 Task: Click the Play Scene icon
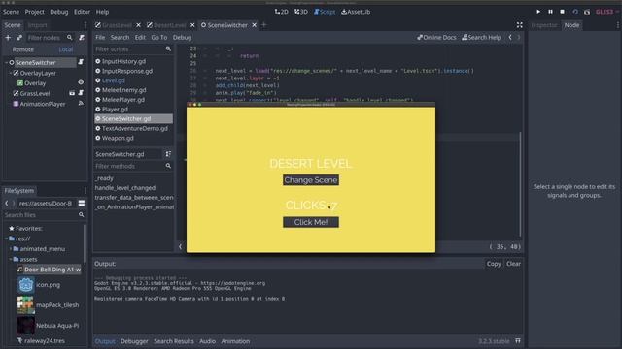tap(575, 12)
